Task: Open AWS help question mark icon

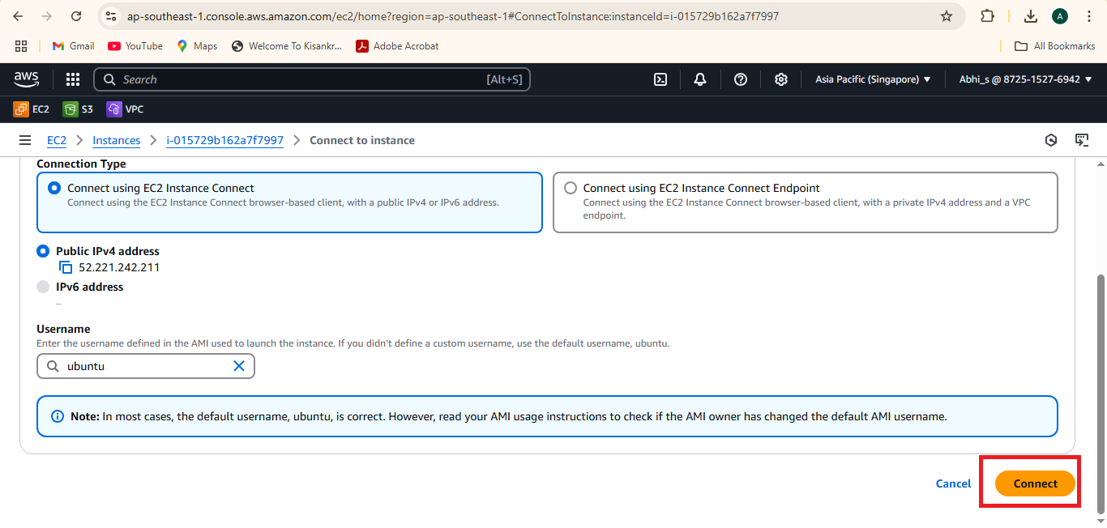Action: click(x=741, y=79)
